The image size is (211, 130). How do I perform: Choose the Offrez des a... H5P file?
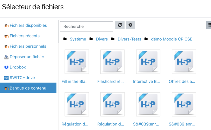point(184,62)
